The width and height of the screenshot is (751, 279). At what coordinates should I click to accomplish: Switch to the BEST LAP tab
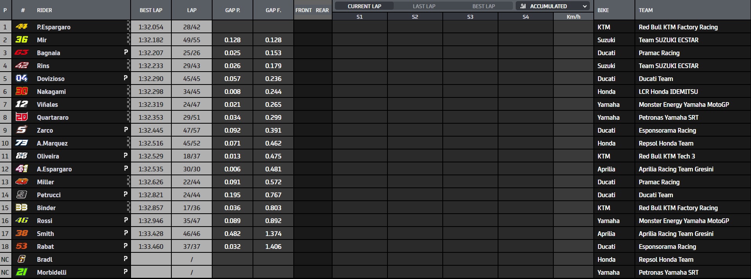point(484,6)
